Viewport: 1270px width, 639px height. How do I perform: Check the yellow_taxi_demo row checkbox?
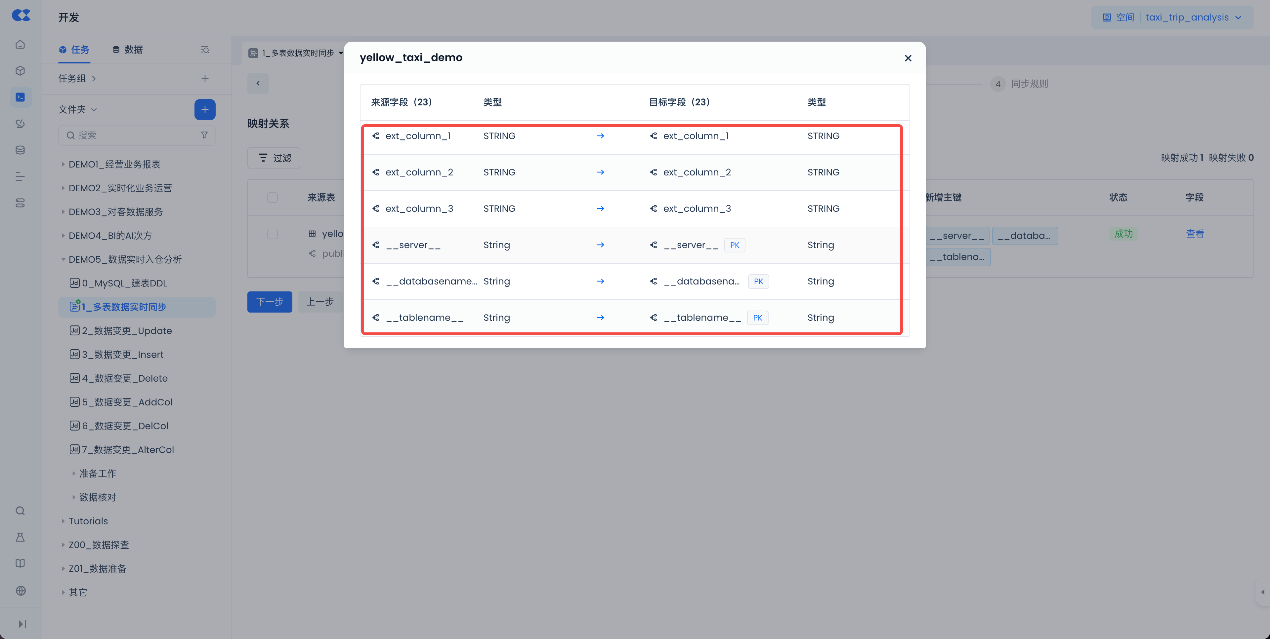tap(272, 234)
